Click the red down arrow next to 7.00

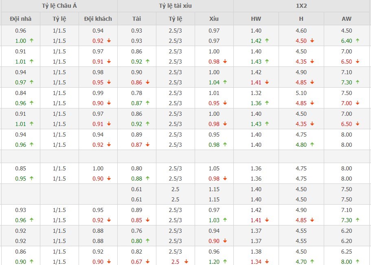click(x=358, y=103)
